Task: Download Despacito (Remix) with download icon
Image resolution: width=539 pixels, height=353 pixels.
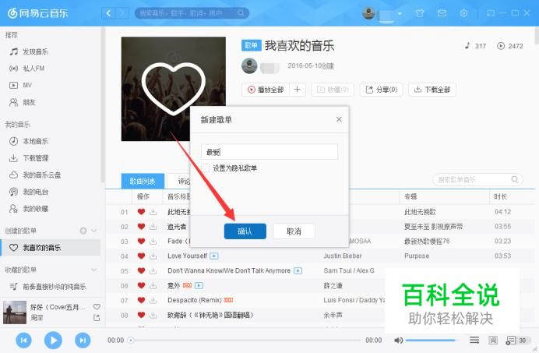Action: coord(153,300)
